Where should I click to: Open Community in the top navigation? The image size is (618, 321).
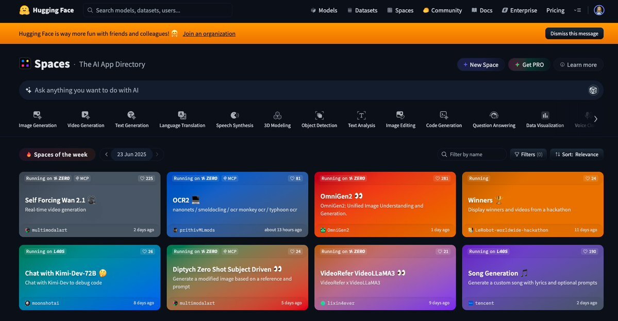pos(442,10)
